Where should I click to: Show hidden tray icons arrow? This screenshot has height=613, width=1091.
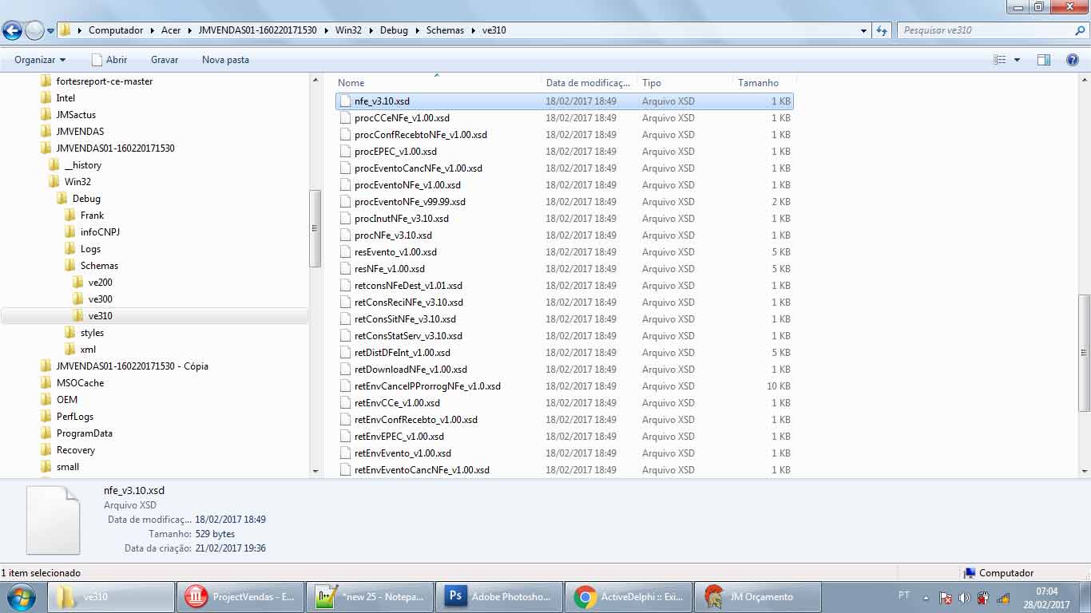[926, 598]
